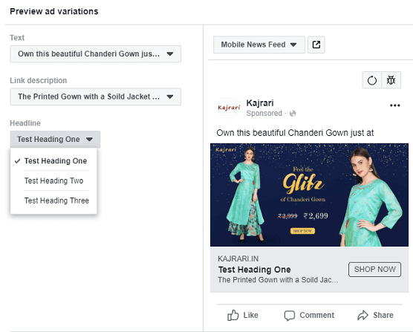Choose Test Heading Two headline
Screen dimensions: 413x332
click(x=53, y=180)
